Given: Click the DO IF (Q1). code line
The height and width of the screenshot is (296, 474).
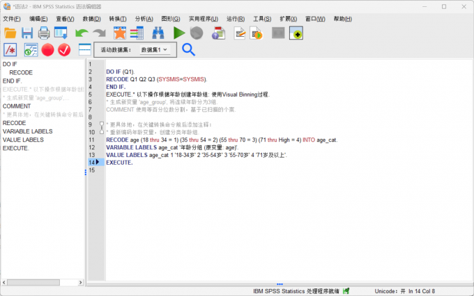Looking at the screenshot, I should [x=121, y=72].
